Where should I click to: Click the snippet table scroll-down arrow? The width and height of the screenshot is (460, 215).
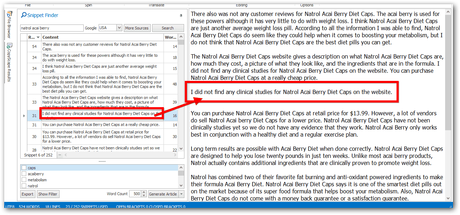pos(181,149)
